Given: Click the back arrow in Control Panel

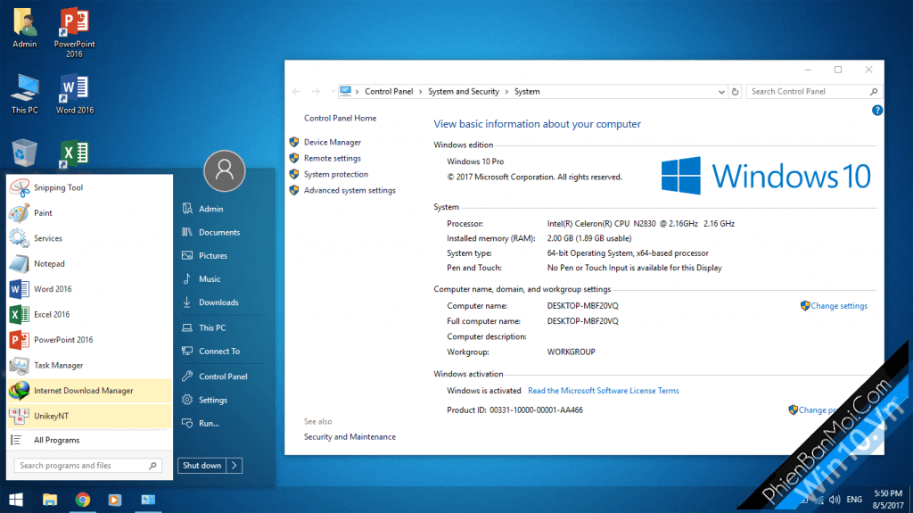Looking at the screenshot, I should pyautogui.click(x=296, y=92).
